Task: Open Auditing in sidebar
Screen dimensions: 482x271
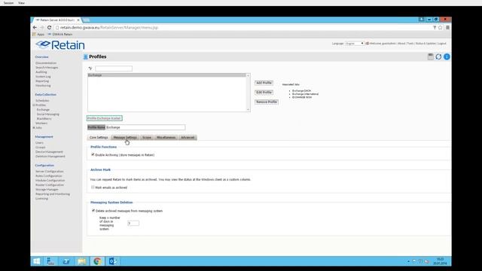Action: pos(41,72)
